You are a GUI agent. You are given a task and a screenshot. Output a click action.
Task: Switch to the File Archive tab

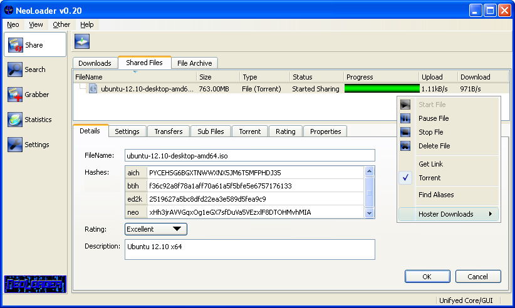[194, 63]
